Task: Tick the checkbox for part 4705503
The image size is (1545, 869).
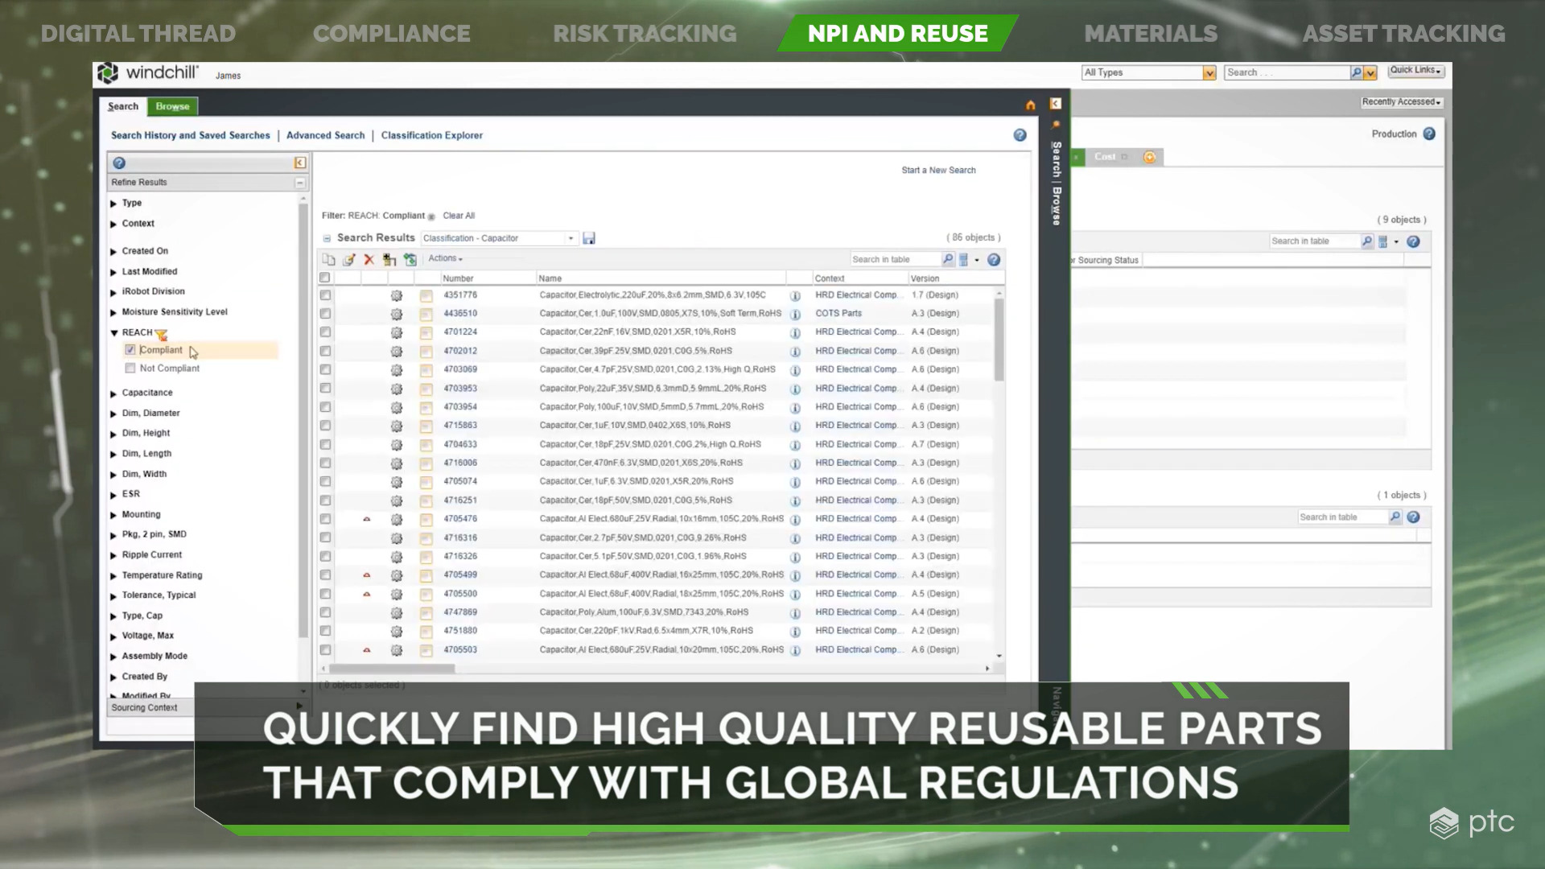Action: click(x=325, y=649)
